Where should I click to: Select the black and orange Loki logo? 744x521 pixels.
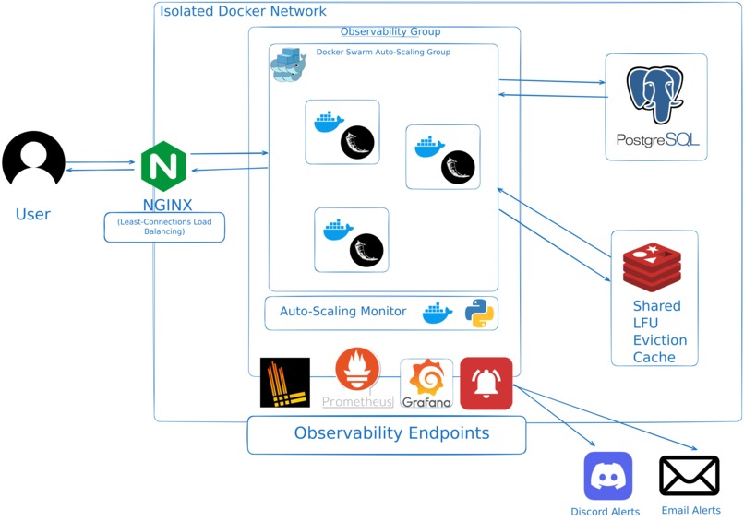point(285,383)
